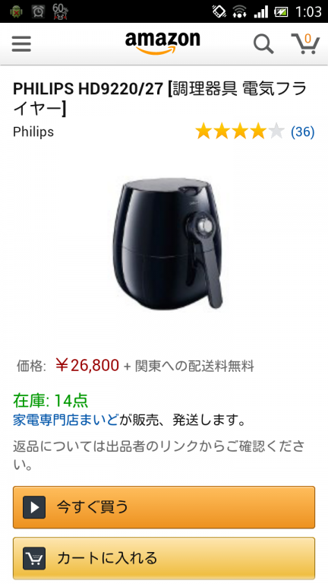Open the shopping cart icon
Screen dimensions: 328x584
pos(305,43)
